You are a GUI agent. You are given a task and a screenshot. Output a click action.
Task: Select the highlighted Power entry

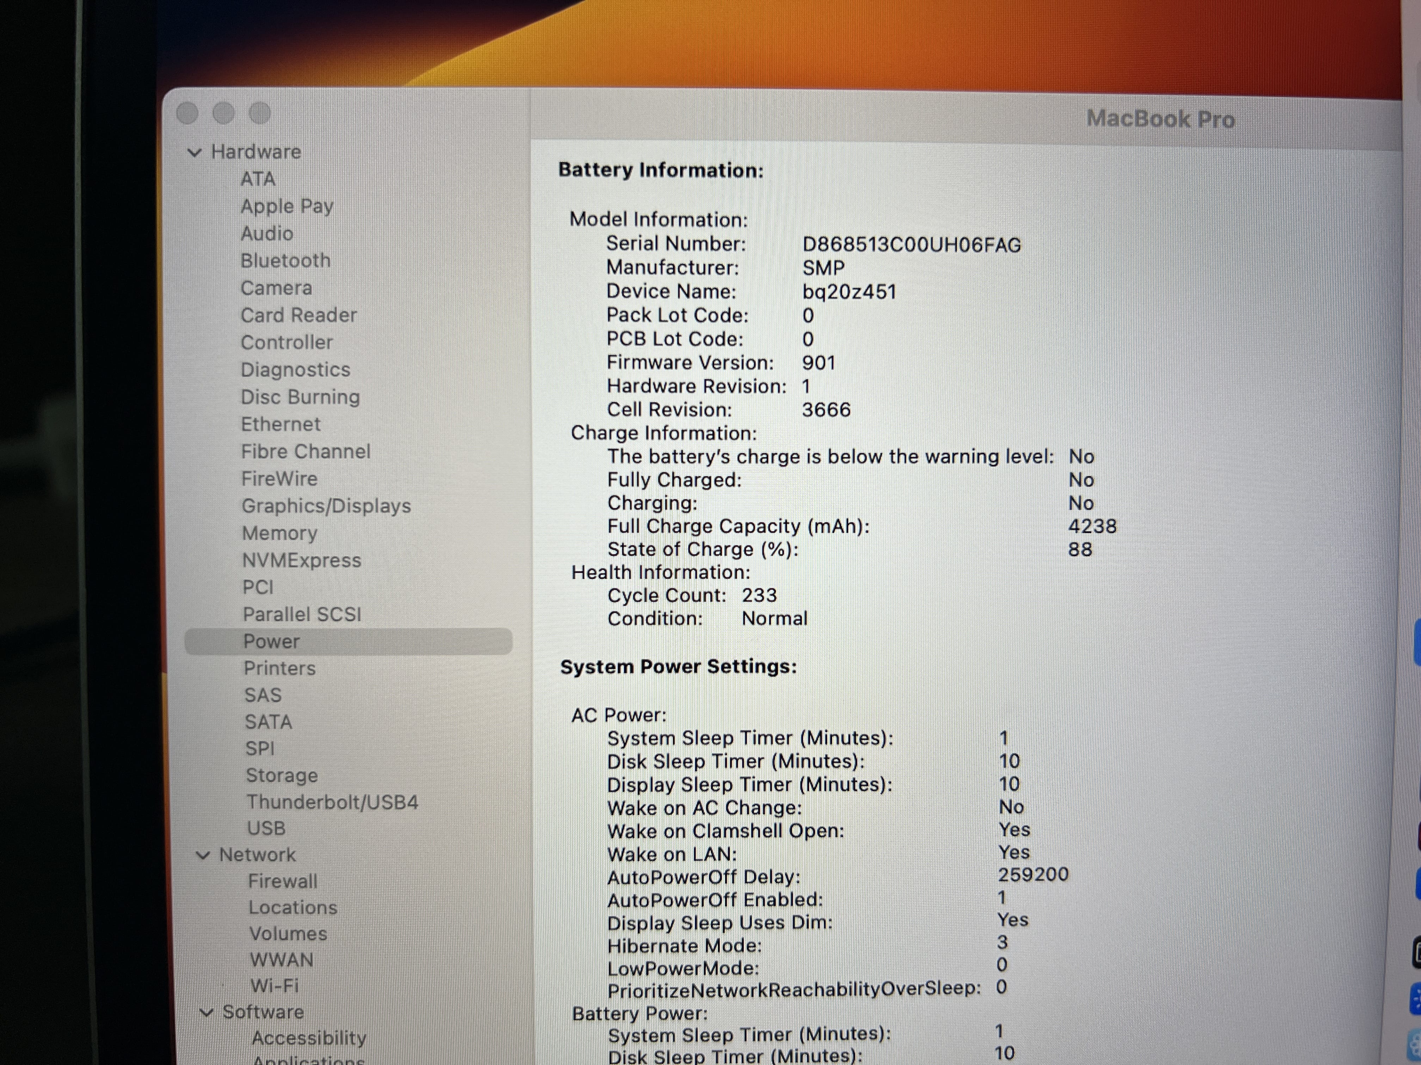[x=348, y=641]
